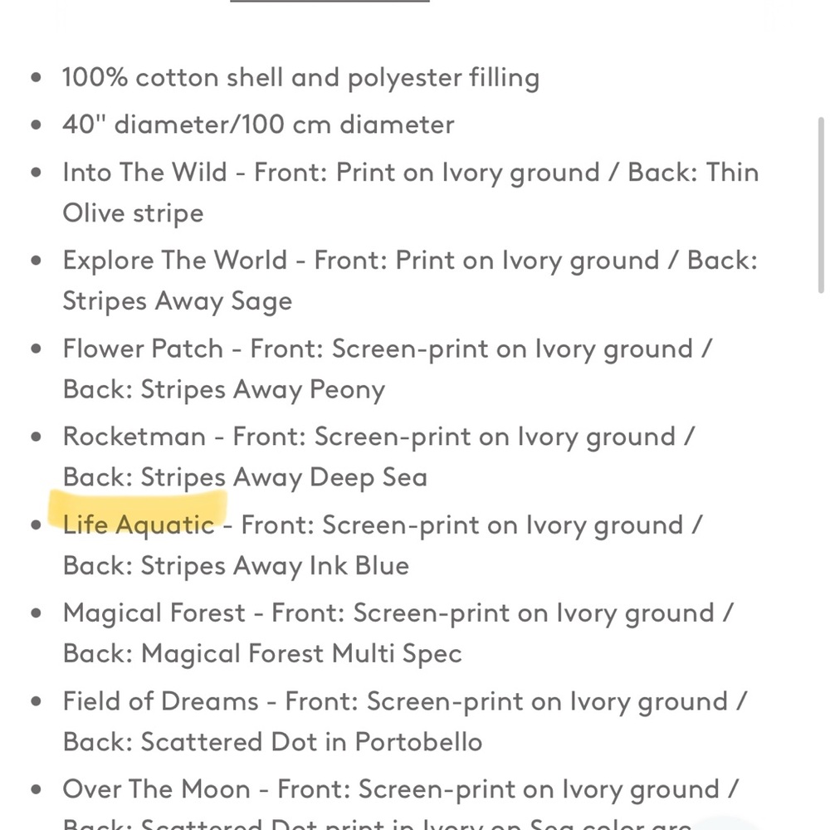Click the 'Stripes Away Deep Sea' text
This screenshot has height=830, width=830.
[284, 477]
